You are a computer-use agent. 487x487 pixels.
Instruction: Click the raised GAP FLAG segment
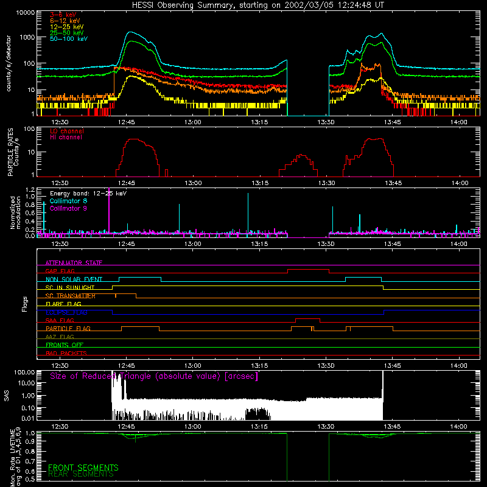click(x=308, y=270)
